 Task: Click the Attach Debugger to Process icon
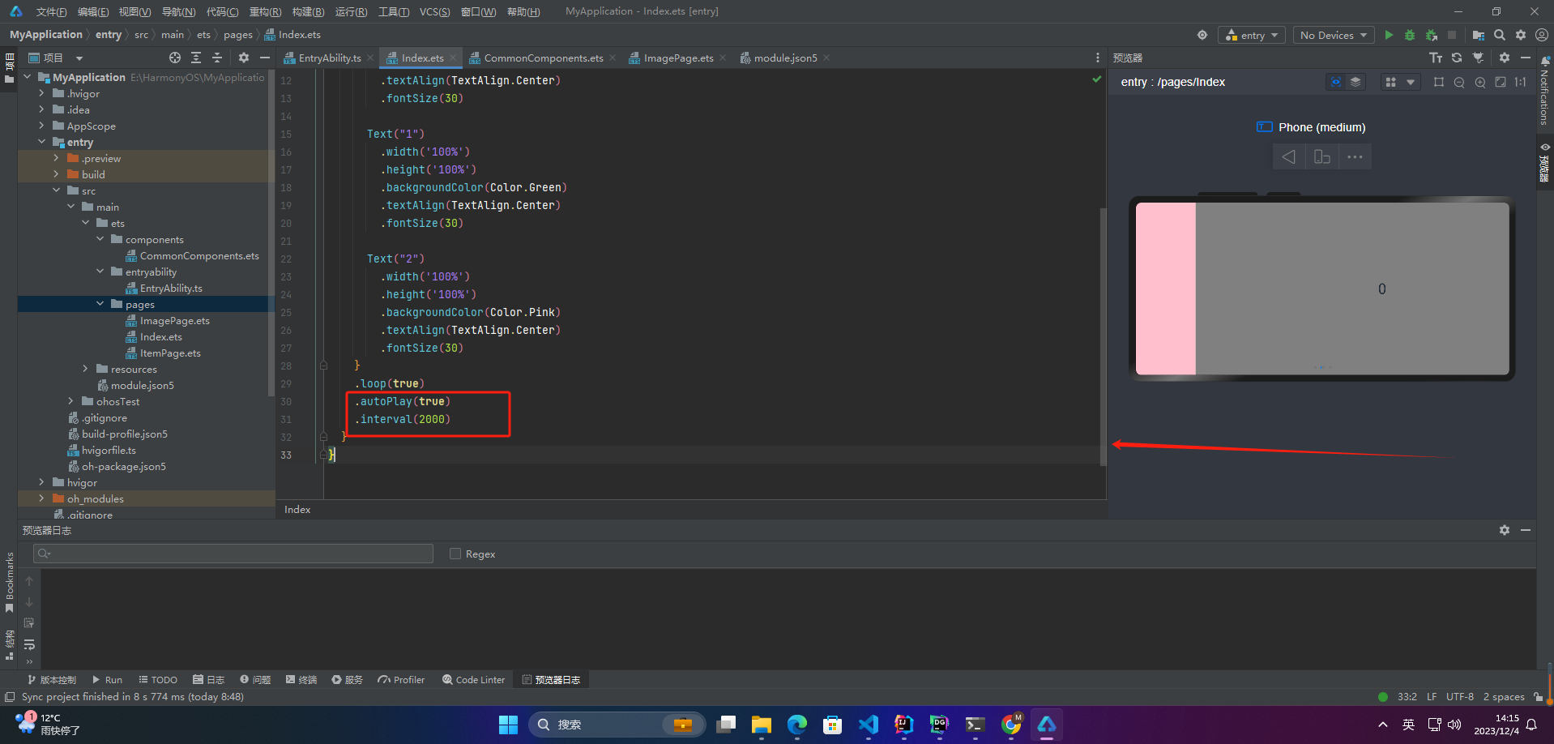click(x=1432, y=35)
